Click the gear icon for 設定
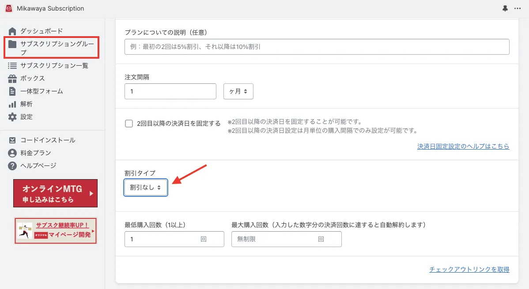 [12, 117]
